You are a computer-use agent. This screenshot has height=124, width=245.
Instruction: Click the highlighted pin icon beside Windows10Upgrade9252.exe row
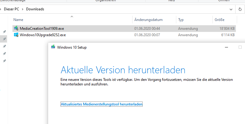click(5, 39)
